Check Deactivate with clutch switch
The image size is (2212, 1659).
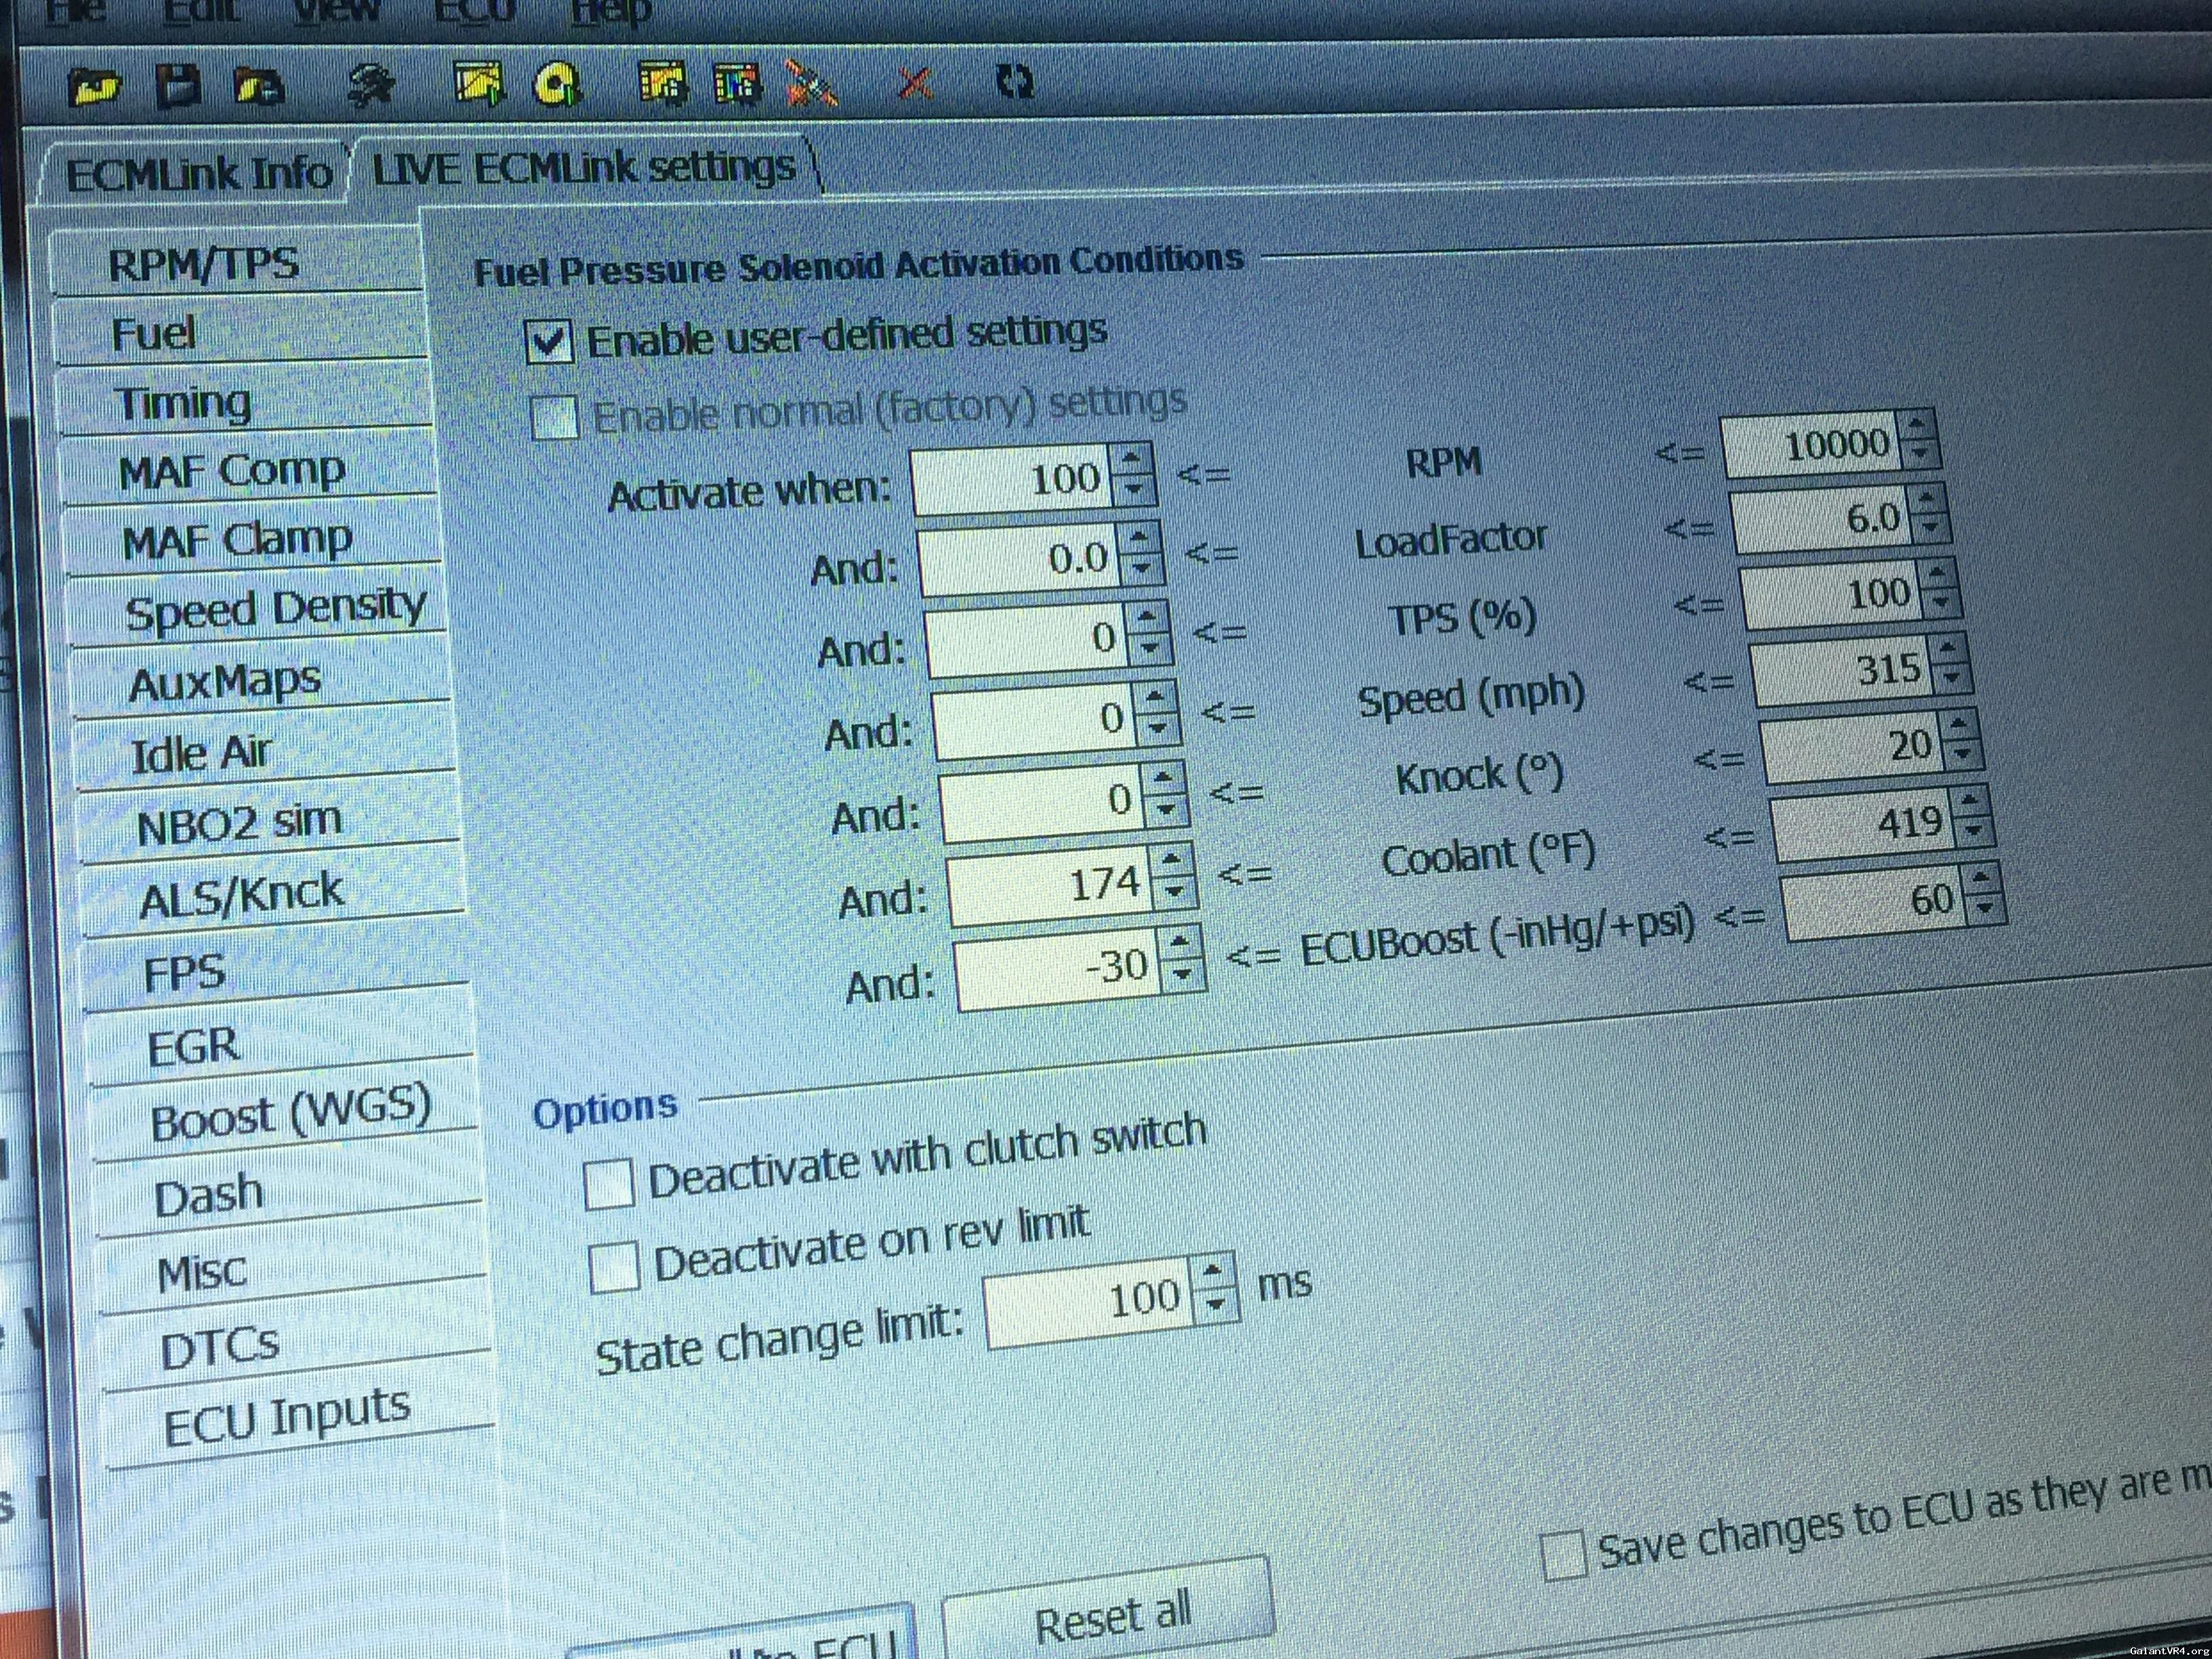609,1183
